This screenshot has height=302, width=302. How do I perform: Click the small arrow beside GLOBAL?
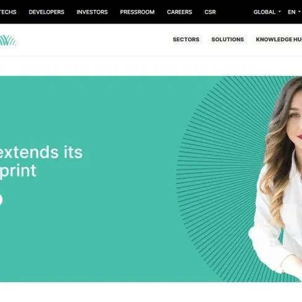(280, 12)
